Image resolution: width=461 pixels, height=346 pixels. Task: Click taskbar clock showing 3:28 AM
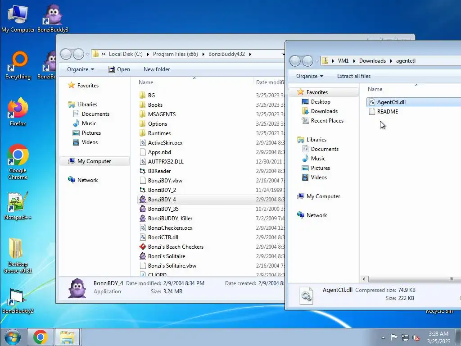438,337
